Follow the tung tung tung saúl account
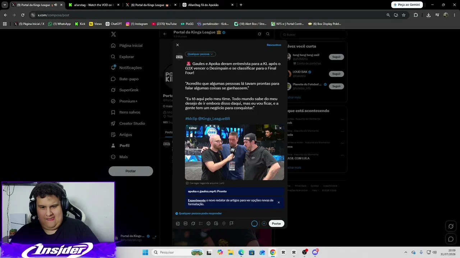Image resolution: width=460 pixels, height=258 pixels. 336,57
